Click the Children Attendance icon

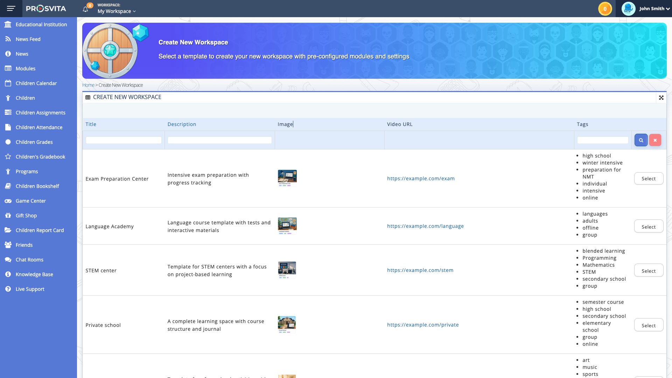pos(8,127)
